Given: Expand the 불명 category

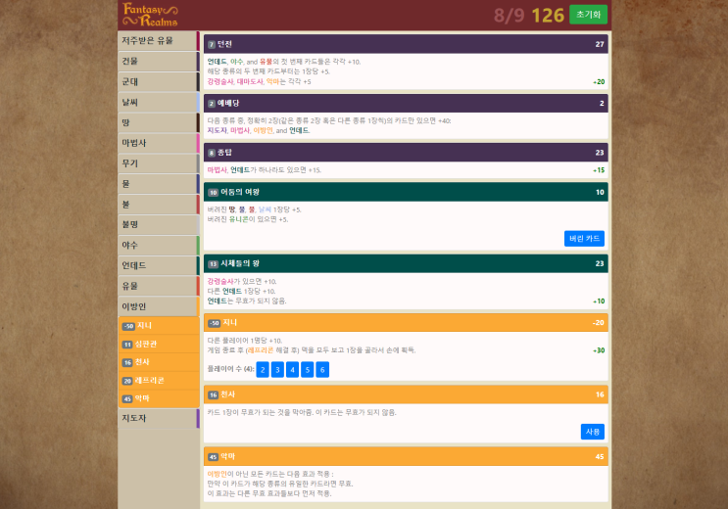Looking at the screenshot, I should (x=159, y=224).
